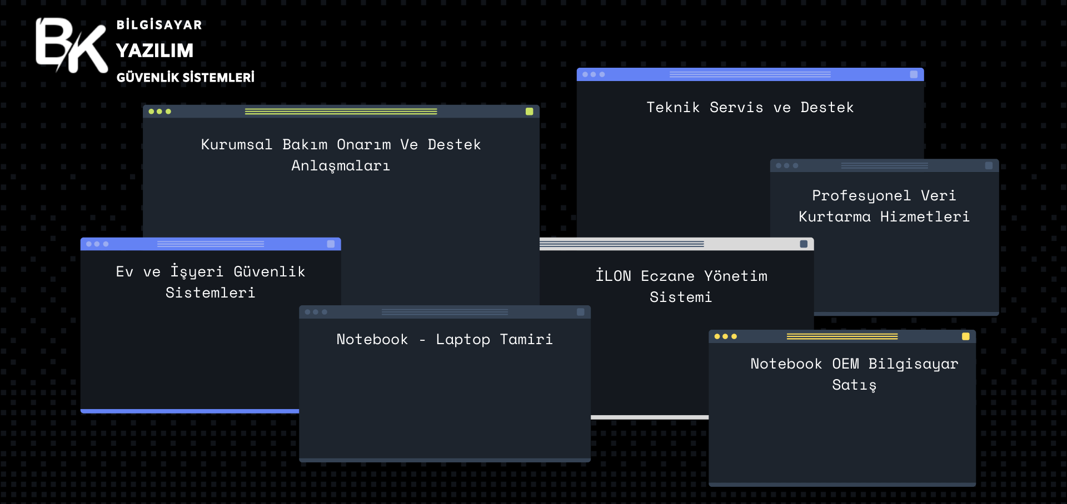Viewport: 1067px width, 504px height.
Task: Click the GÜVENLİK SİSTEMLERİ text
Action: pyautogui.click(x=185, y=78)
